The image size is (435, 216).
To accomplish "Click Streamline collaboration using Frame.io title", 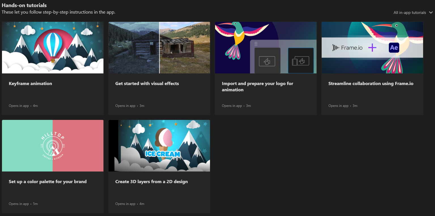I will coord(371,84).
